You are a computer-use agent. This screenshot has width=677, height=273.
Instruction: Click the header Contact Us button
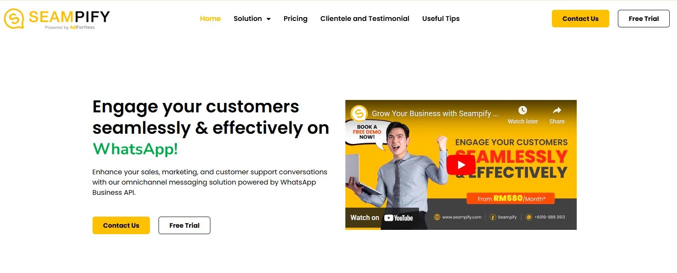[580, 18]
